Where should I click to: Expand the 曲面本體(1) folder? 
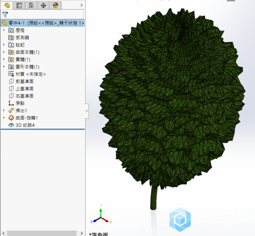coord(4,52)
